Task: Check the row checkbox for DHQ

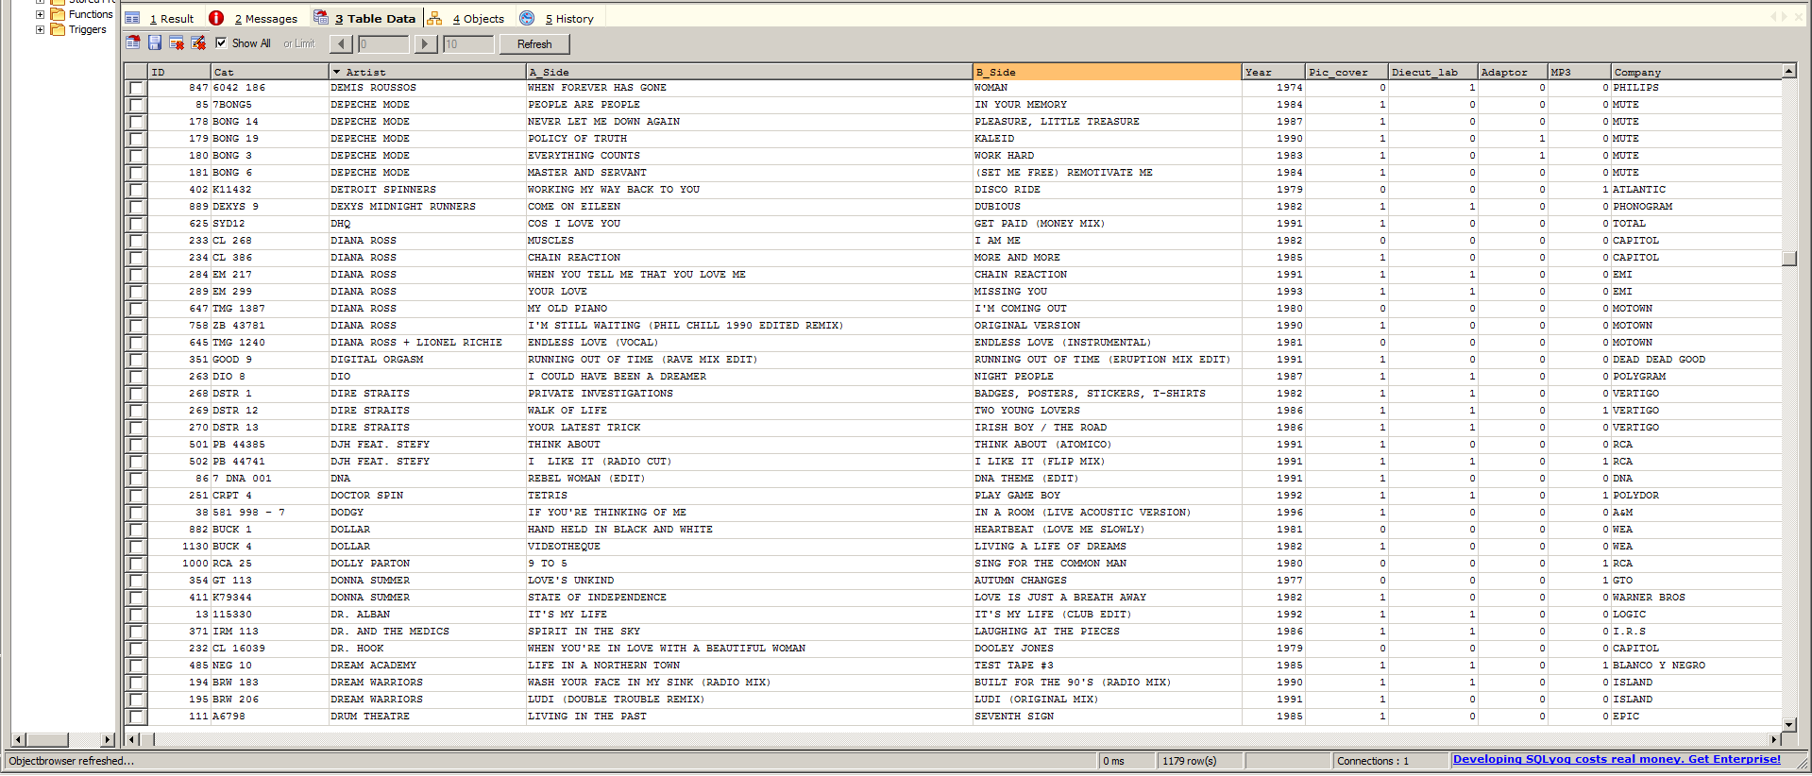Action: (136, 224)
